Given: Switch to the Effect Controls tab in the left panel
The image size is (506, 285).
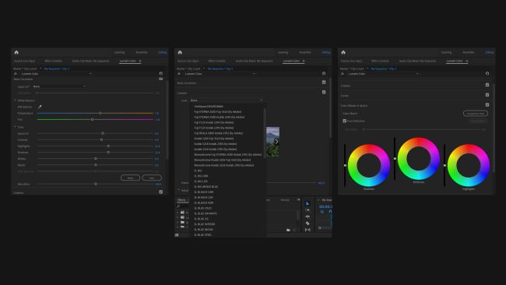Looking at the screenshot, I should (53, 61).
